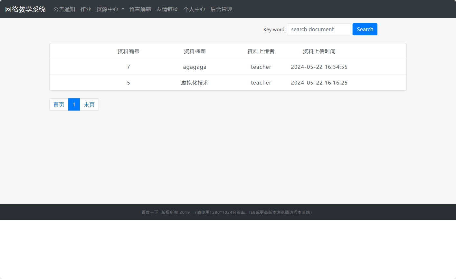Jump to 末页 last page

pyautogui.click(x=89, y=104)
